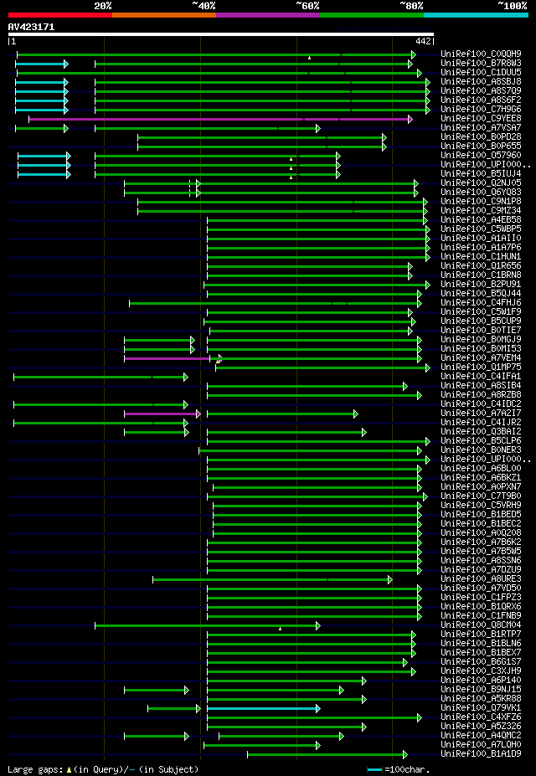Click the cyan alignment bar for Q79VK1
Viewport: 536px width, 776px height.
coord(263,709)
